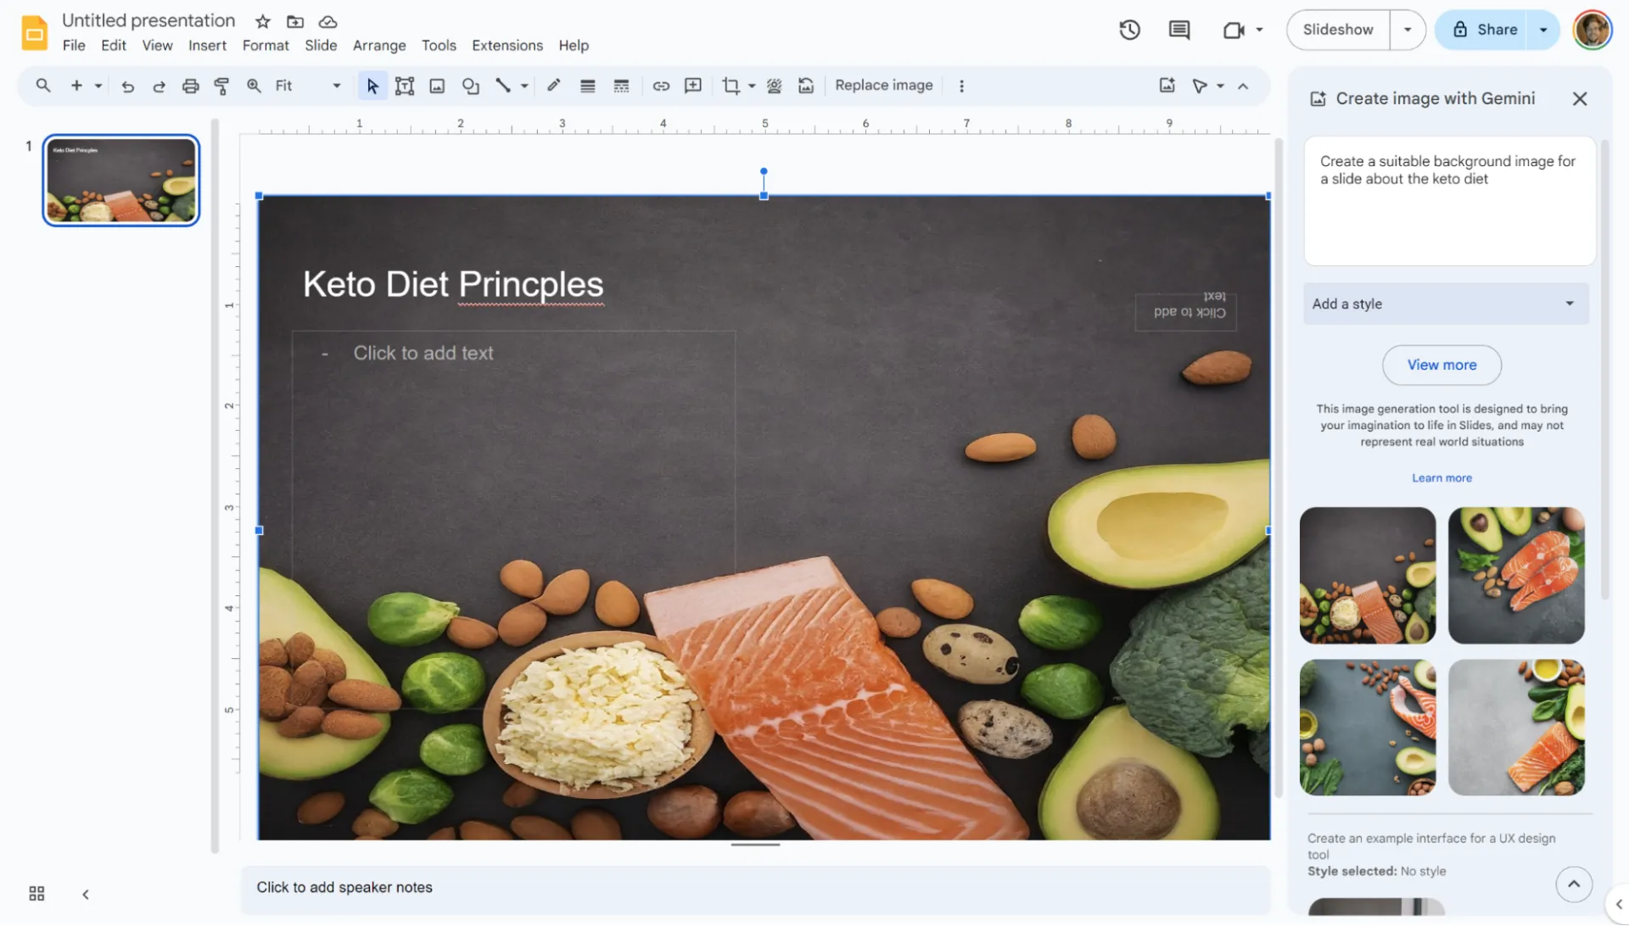The image size is (1629, 926).
Task: Click View more in the Gemini panel
Action: coord(1441,365)
